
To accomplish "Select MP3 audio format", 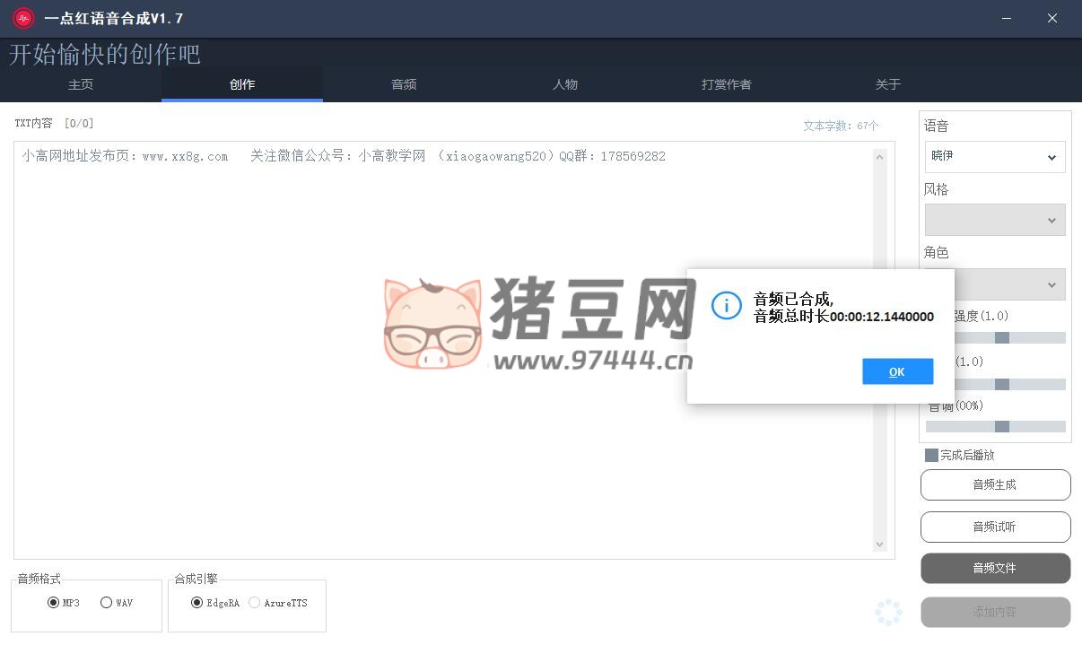I will click(53, 603).
